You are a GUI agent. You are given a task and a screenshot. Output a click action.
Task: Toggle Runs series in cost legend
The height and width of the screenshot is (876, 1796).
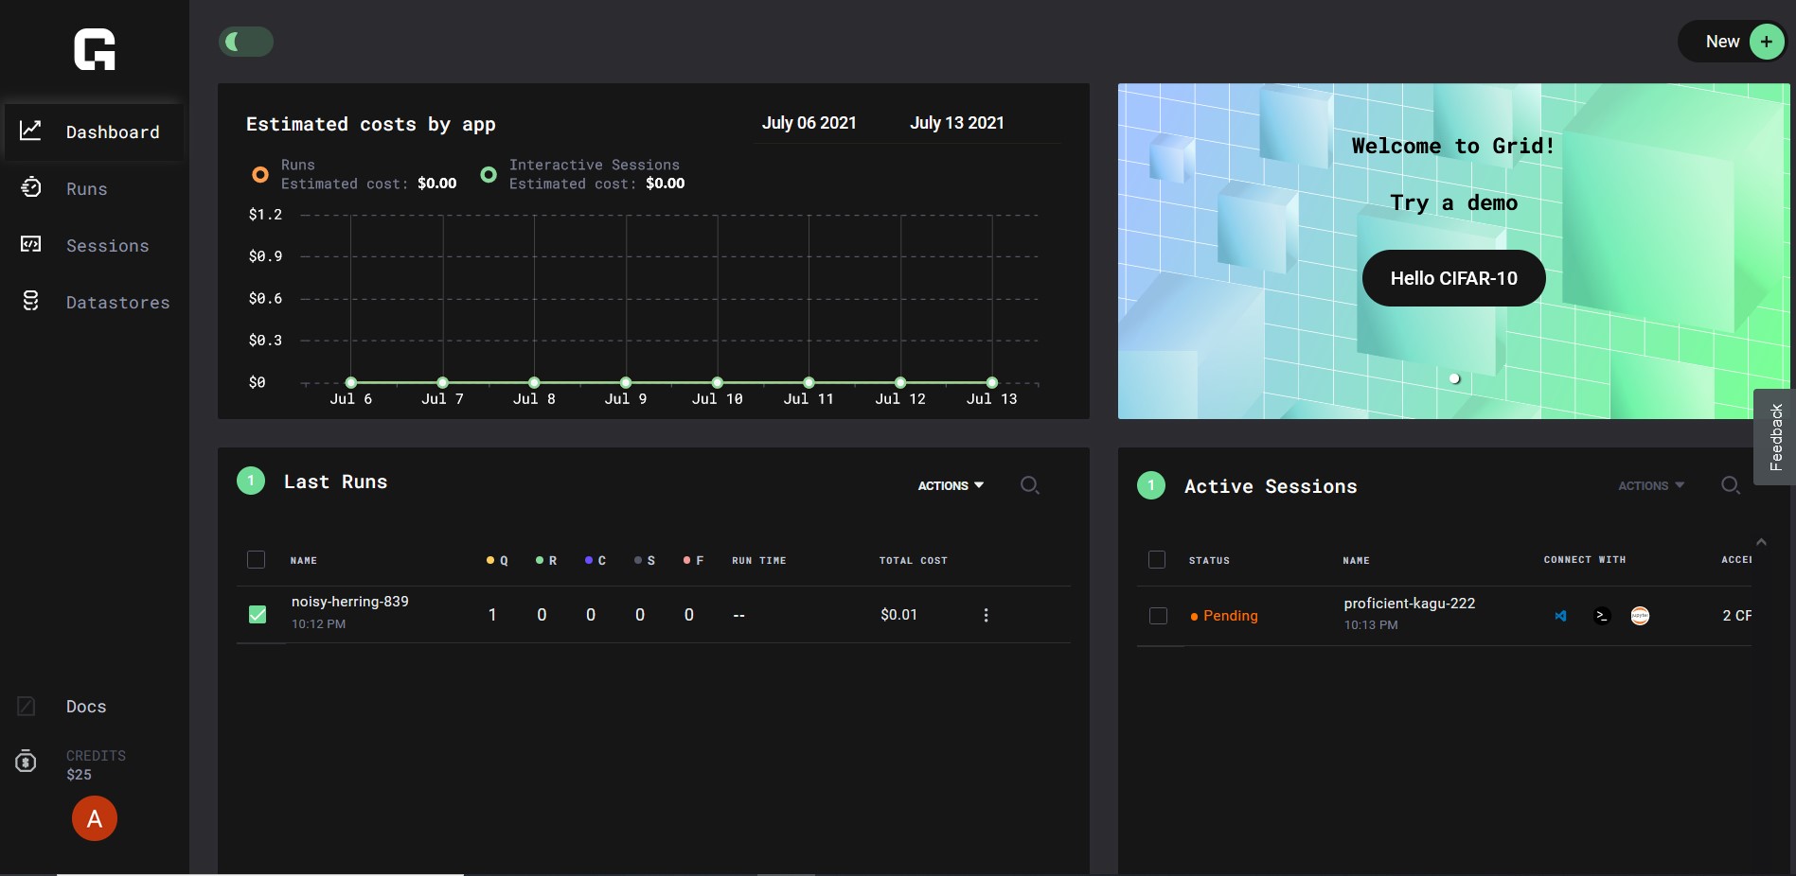353,174
